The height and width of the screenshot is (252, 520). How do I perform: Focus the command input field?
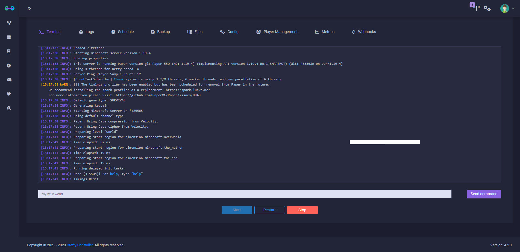coord(245,194)
